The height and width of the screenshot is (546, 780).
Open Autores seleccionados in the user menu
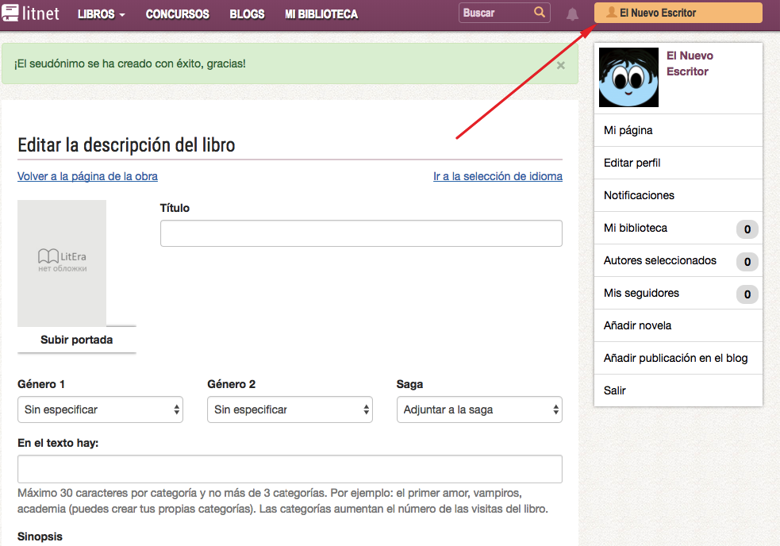coord(678,260)
